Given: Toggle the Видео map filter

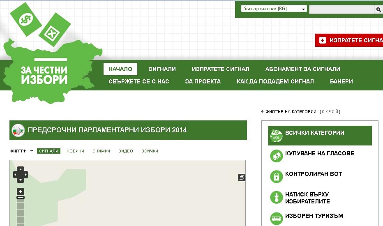Looking at the screenshot, I should tap(126, 151).
